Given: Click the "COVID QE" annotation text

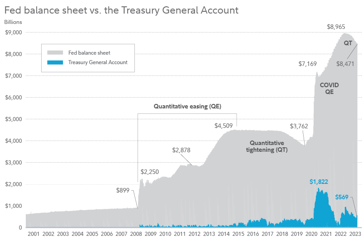Looking at the screenshot, I should (x=329, y=89).
